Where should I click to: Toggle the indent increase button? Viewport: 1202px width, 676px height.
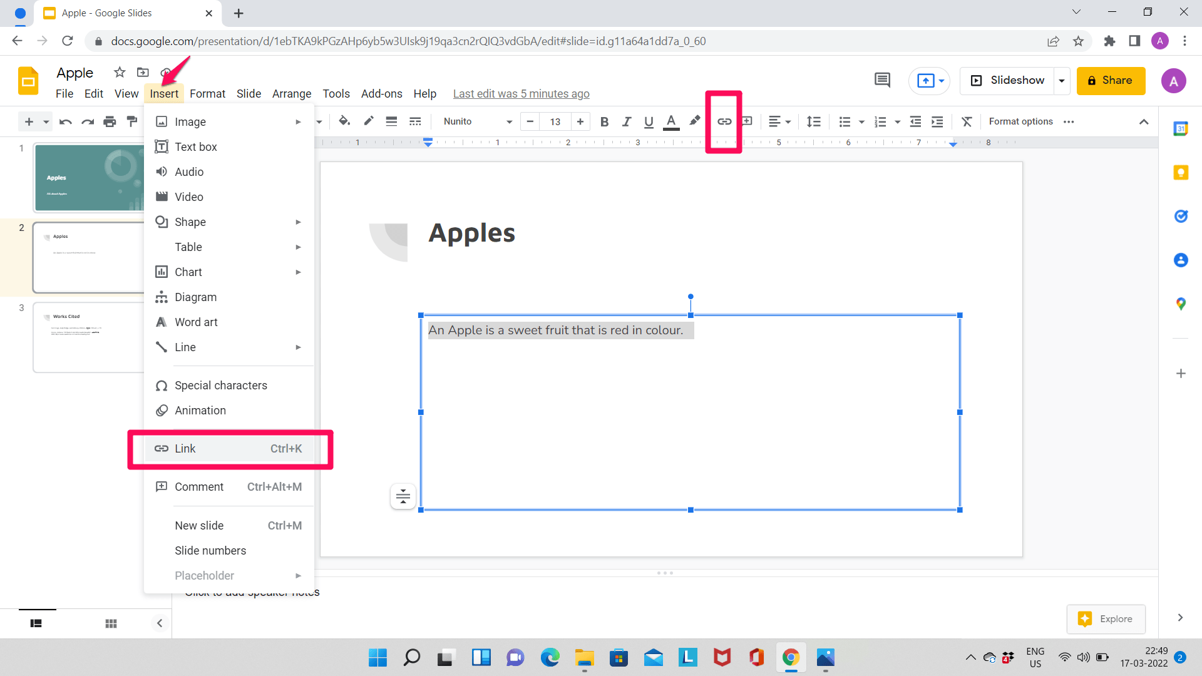pyautogui.click(x=937, y=121)
